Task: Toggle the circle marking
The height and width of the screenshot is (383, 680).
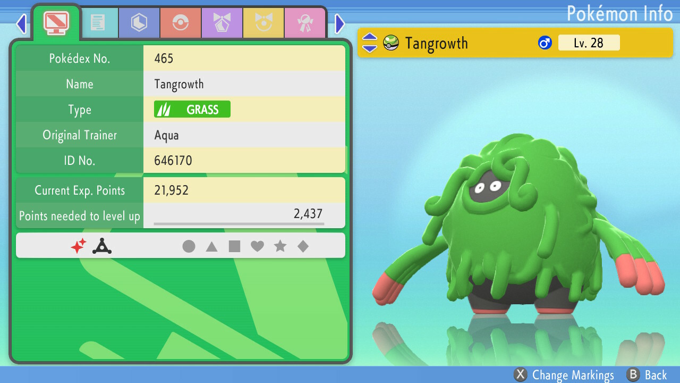Action: tap(189, 246)
